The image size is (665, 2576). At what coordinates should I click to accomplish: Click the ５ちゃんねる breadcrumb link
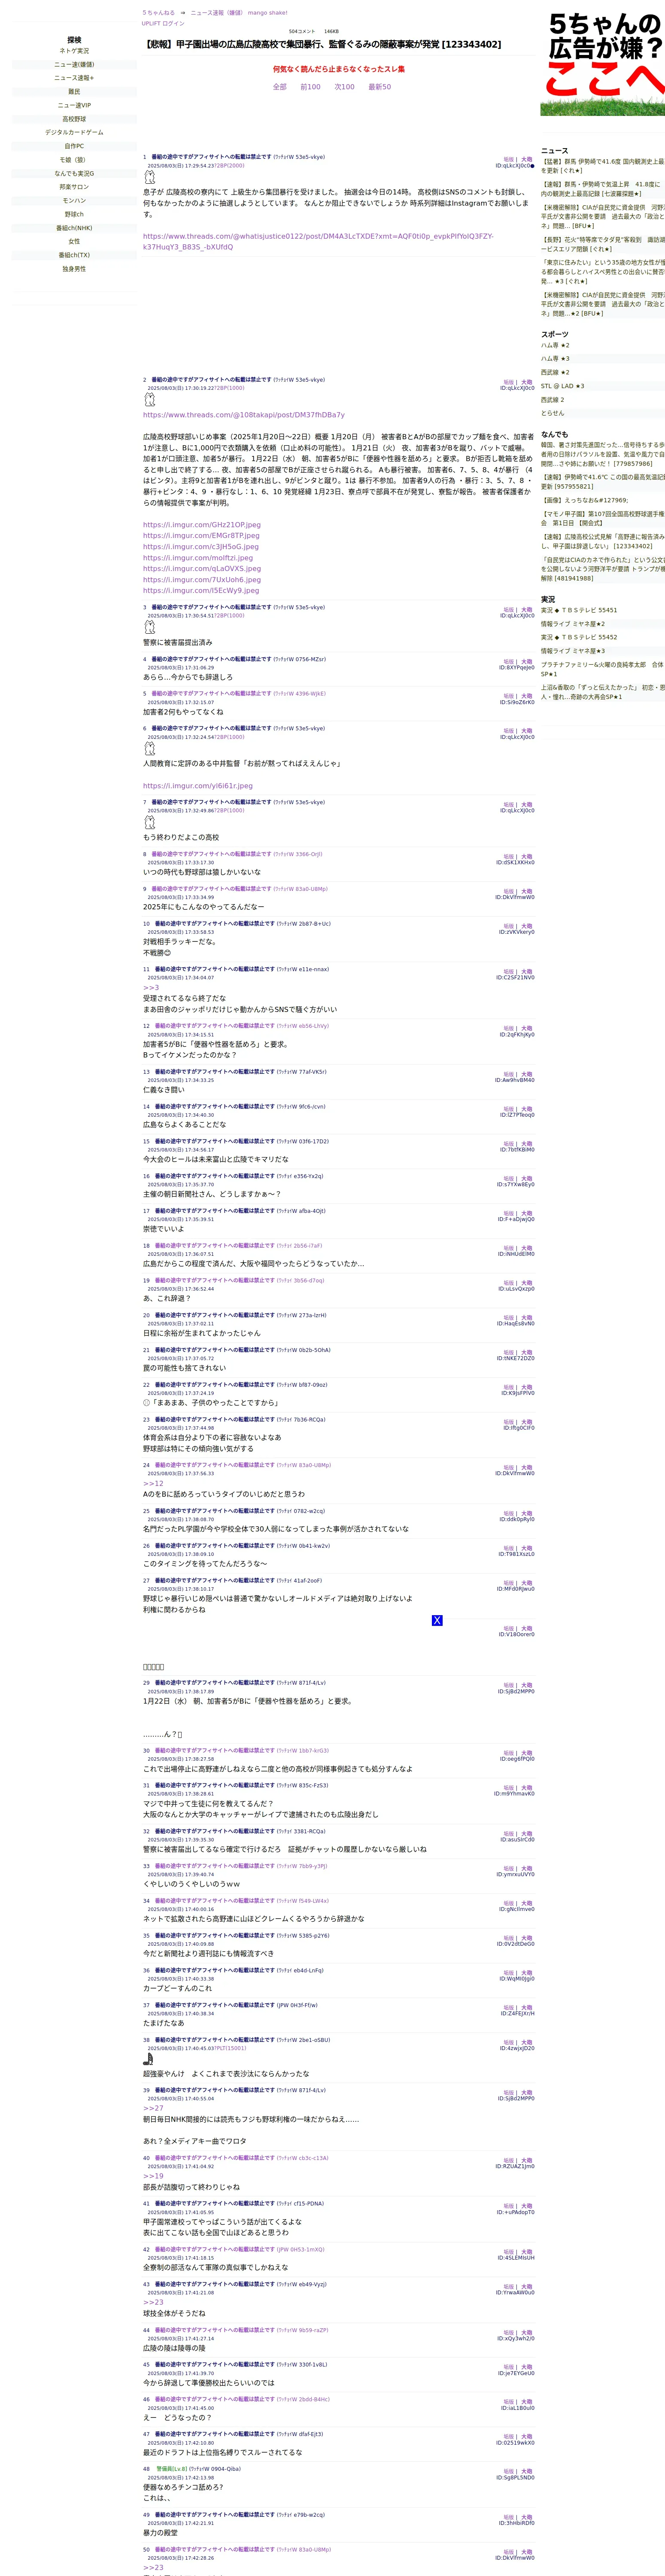(158, 13)
